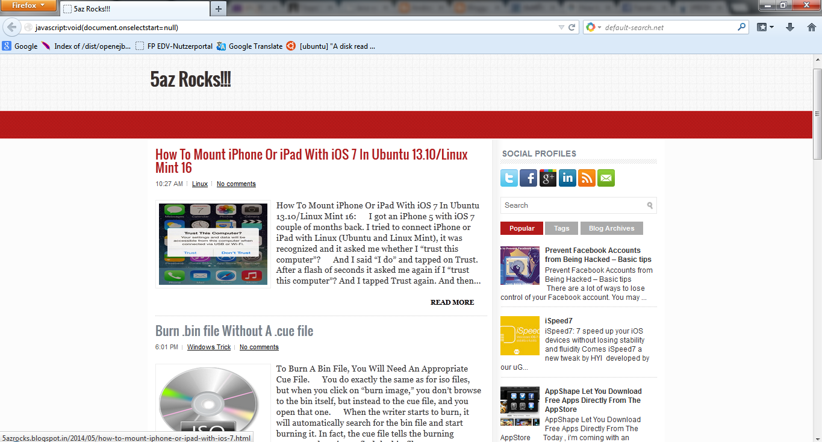Open the Downloads arrow icon
The height and width of the screenshot is (442, 822).
click(x=791, y=27)
